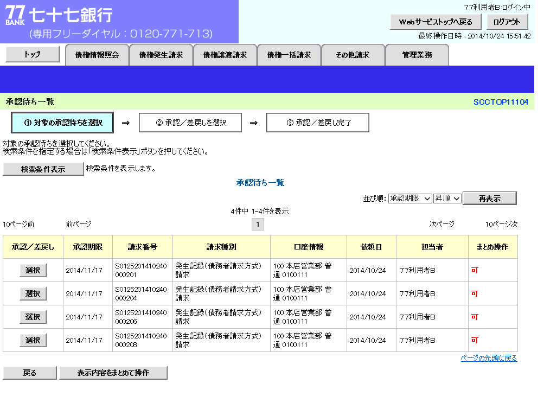544x403 pixels.
Task: Click request number ending 000208
Action: tap(141, 340)
